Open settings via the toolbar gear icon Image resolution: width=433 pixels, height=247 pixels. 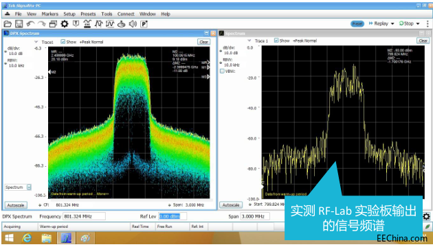(x=65, y=24)
